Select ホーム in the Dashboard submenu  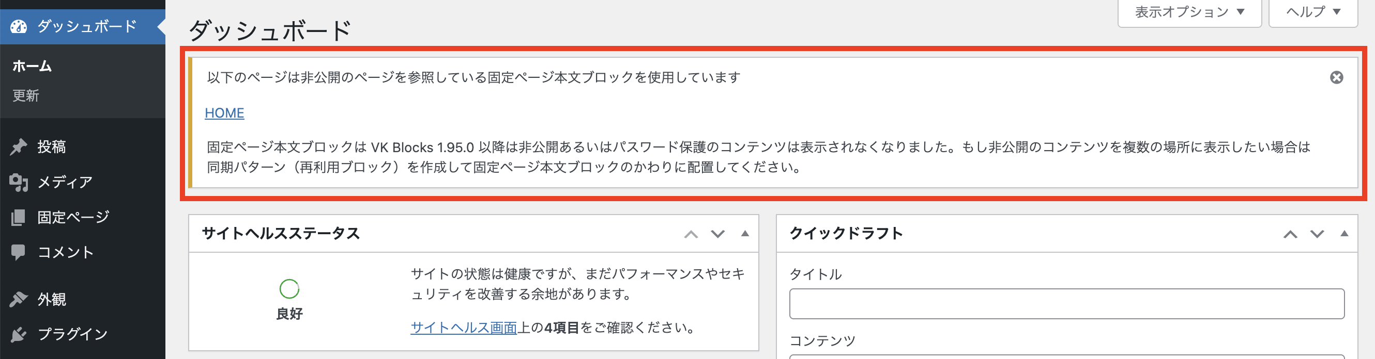[31, 67]
